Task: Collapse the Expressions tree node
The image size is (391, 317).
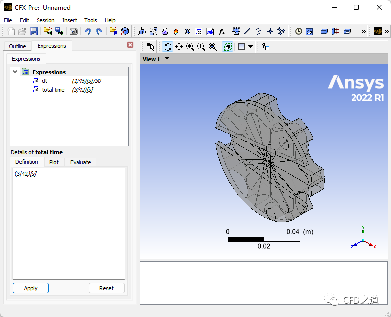Action: tap(15, 72)
